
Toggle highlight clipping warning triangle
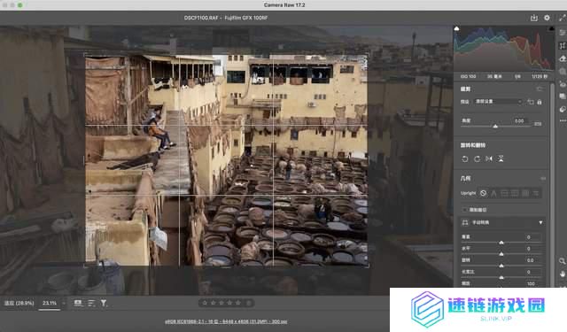(x=551, y=28)
